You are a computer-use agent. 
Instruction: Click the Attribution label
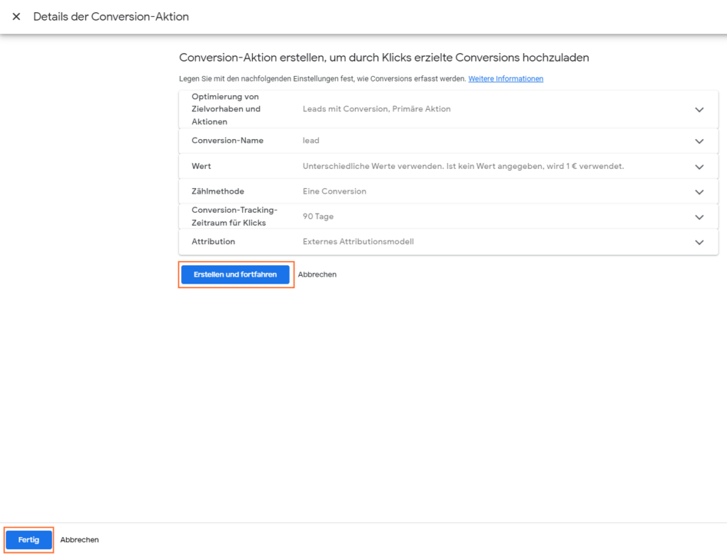point(213,241)
